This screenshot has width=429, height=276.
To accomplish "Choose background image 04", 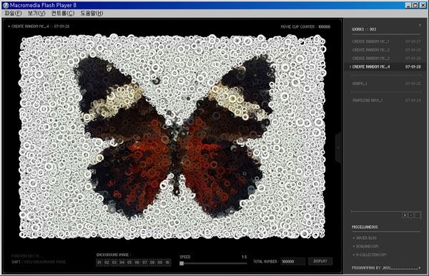I will tap(122, 262).
